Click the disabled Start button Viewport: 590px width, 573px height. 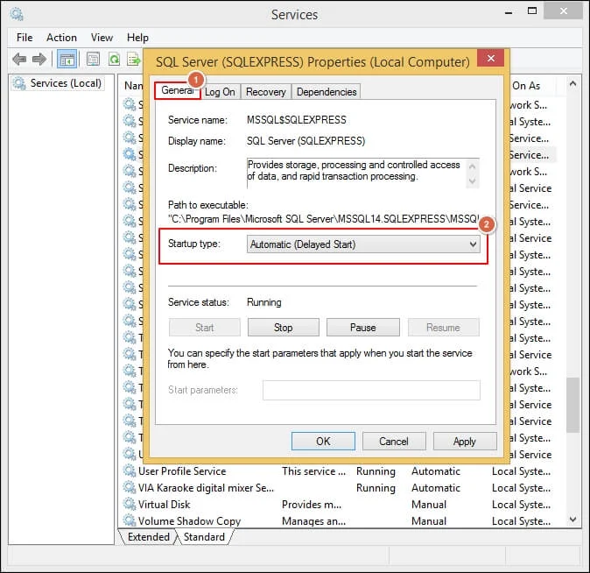[204, 328]
